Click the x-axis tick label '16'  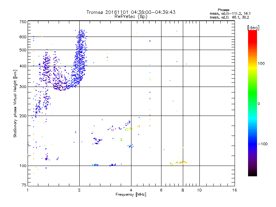(235, 190)
